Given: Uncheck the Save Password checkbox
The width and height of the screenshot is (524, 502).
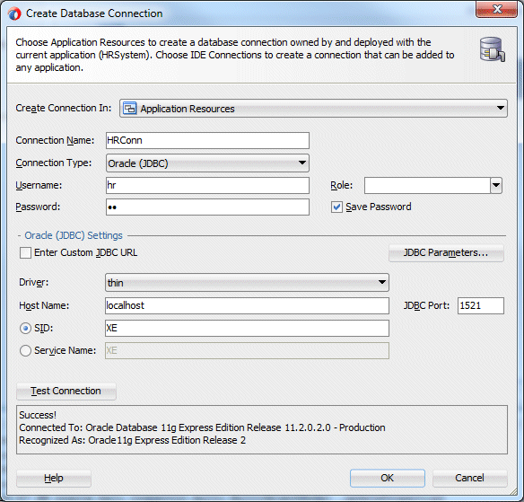Looking at the screenshot, I should click(x=336, y=207).
